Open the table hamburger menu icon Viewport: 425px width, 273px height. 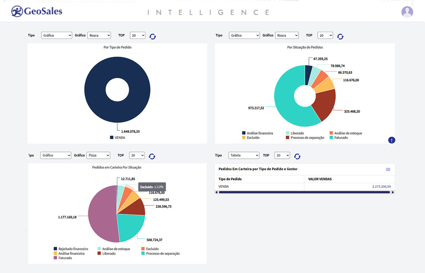[x=388, y=169]
